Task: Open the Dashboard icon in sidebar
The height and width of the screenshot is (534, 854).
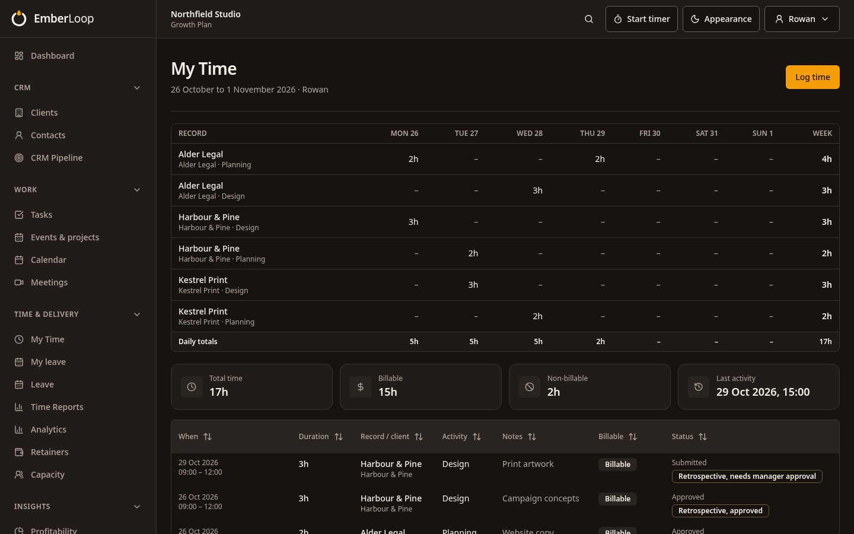Action: coord(19,56)
